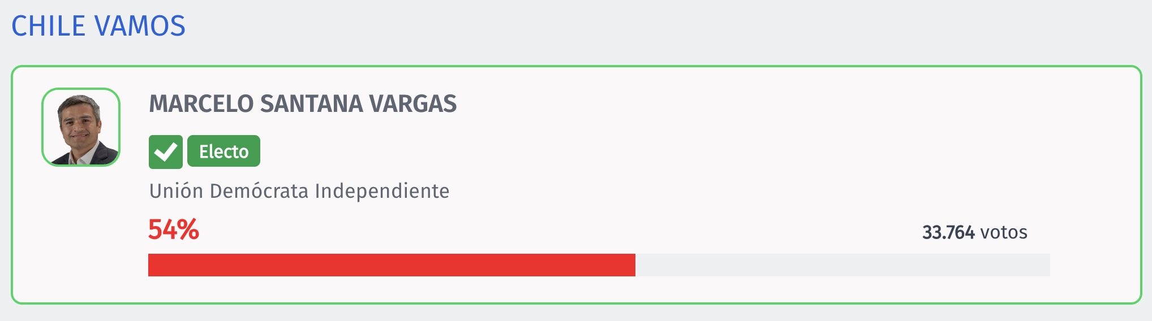Click the word Demócrata in party name
Image resolution: width=1152 pixels, height=321 pixels.
(259, 191)
